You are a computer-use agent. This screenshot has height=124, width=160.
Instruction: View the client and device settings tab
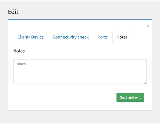[x=30, y=37]
